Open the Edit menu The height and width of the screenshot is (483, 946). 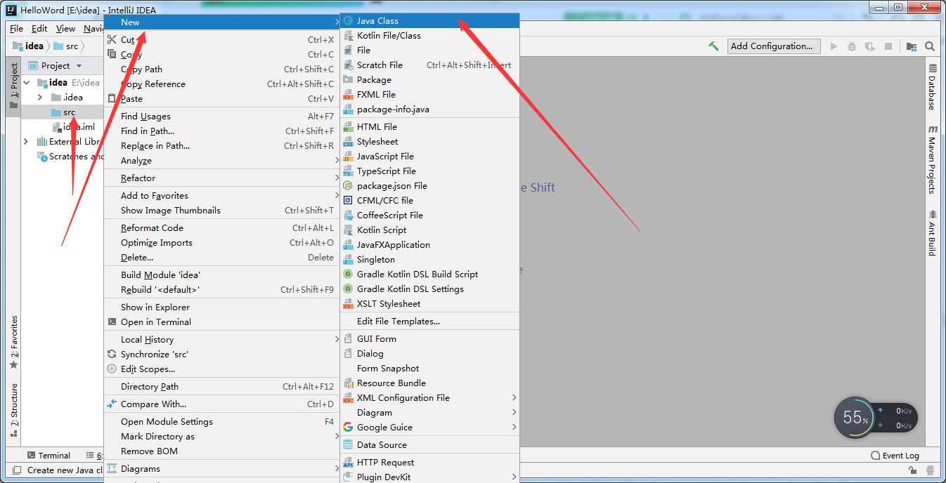tap(39, 29)
